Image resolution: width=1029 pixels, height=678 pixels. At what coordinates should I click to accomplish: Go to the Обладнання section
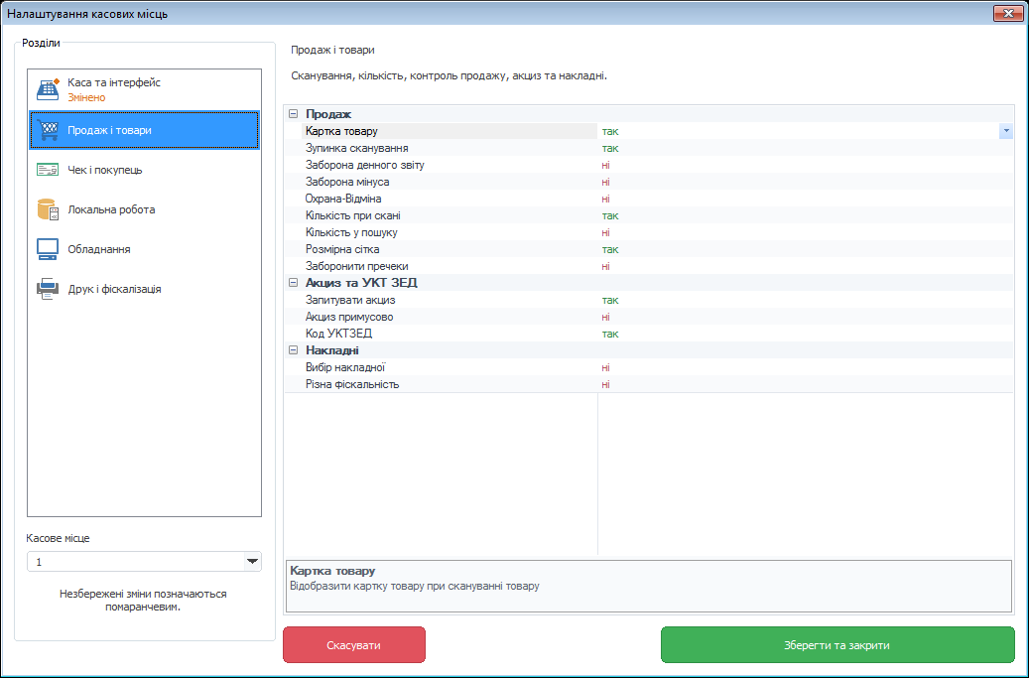pos(144,249)
